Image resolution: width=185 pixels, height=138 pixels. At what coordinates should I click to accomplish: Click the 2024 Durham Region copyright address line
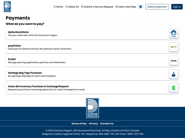tap(92, 130)
